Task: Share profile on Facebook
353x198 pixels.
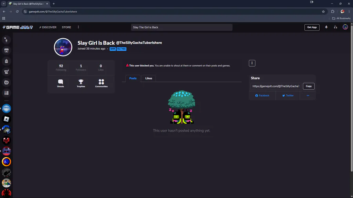Action: pos(262,95)
